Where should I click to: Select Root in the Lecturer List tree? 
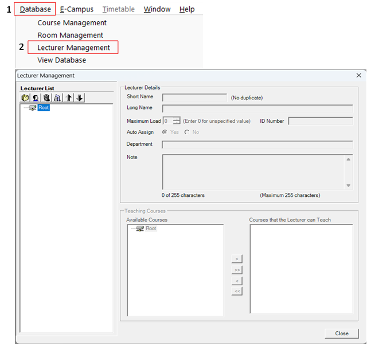(44, 108)
